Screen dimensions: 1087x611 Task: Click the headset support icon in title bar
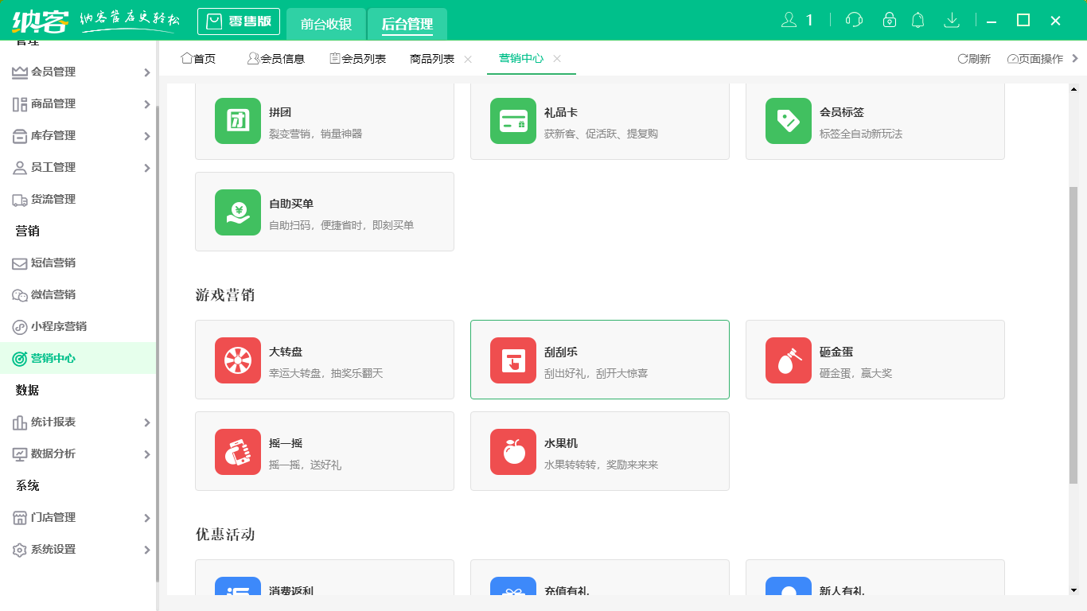[x=853, y=20]
